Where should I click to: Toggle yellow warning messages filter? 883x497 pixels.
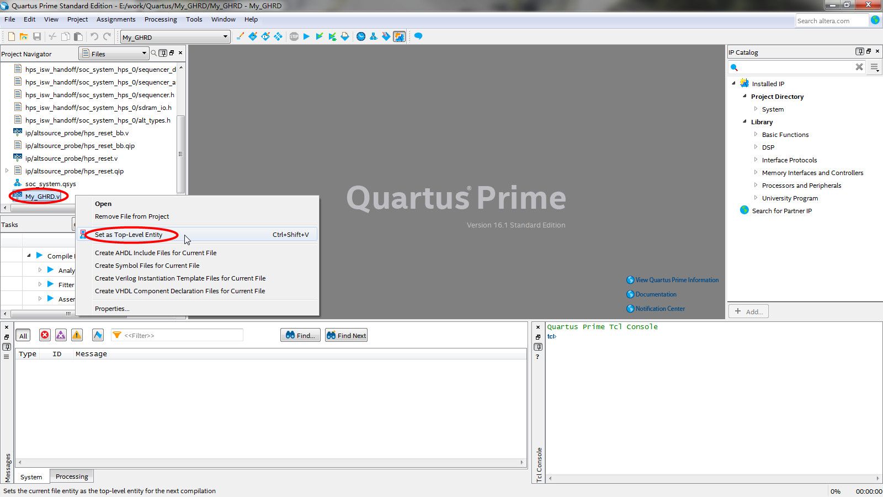click(x=77, y=335)
